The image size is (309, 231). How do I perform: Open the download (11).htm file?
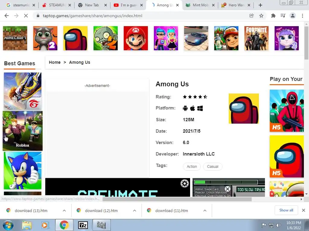pyautogui.click(x=171, y=211)
